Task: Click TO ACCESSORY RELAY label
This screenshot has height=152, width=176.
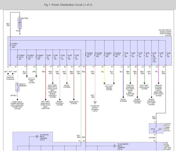Action: [x=123, y=147]
